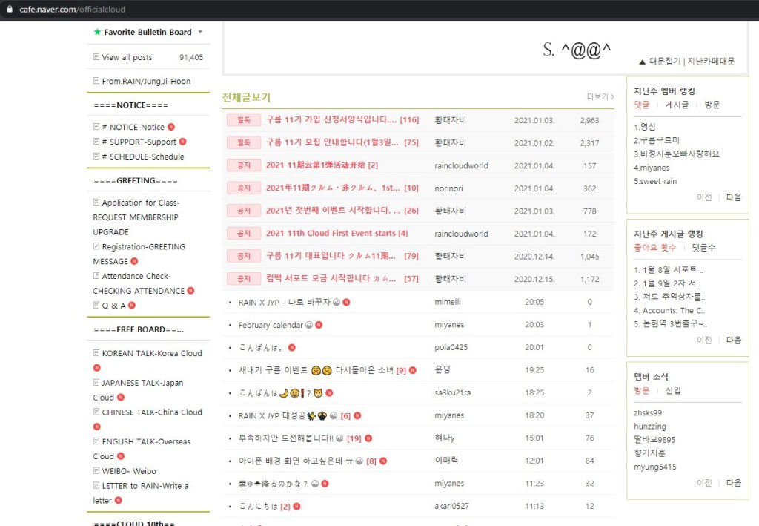The height and width of the screenshot is (526, 759).
Task: Click the board icon beside WEIBO- Weibo
Action: pos(96,470)
